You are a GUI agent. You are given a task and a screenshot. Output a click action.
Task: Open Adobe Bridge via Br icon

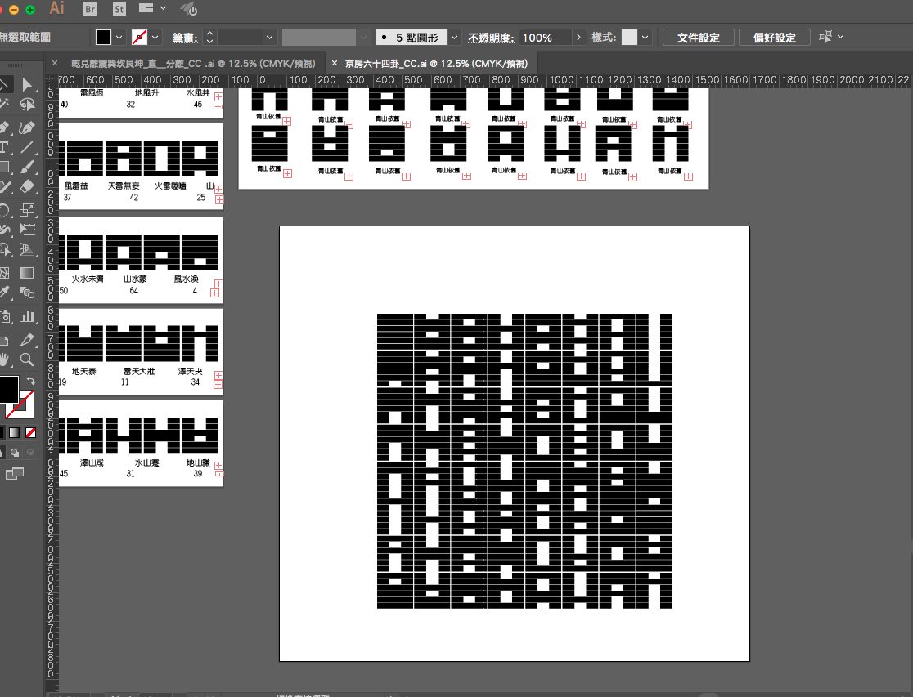pyautogui.click(x=90, y=9)
